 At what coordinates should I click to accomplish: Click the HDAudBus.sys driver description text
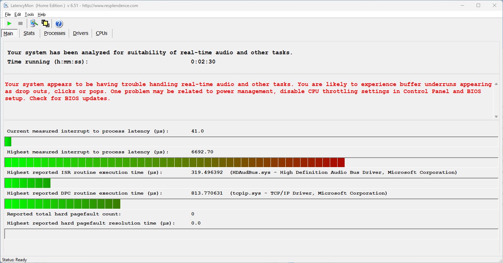pyautogui.click(x=344, y=172)
